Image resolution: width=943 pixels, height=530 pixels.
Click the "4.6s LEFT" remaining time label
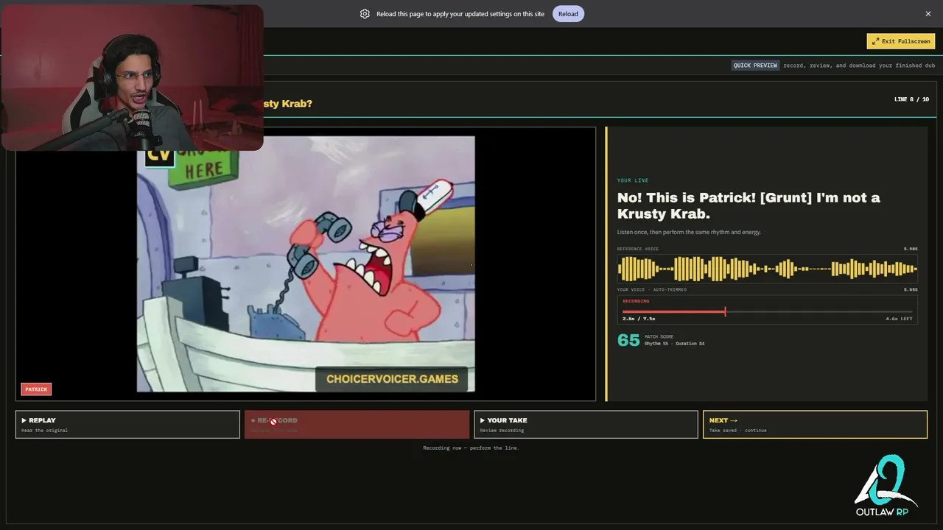pyautogui.click(x=899, y=319)
